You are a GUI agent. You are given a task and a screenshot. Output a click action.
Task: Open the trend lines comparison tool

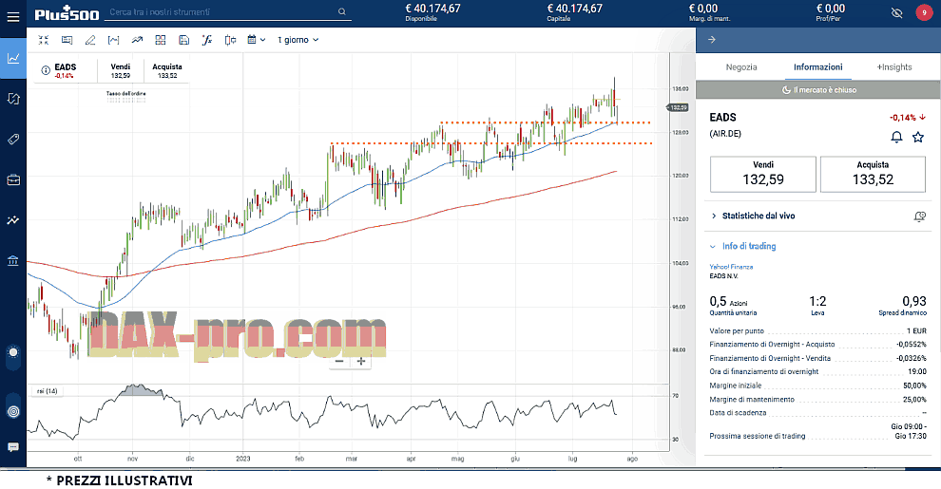[137, 40]
